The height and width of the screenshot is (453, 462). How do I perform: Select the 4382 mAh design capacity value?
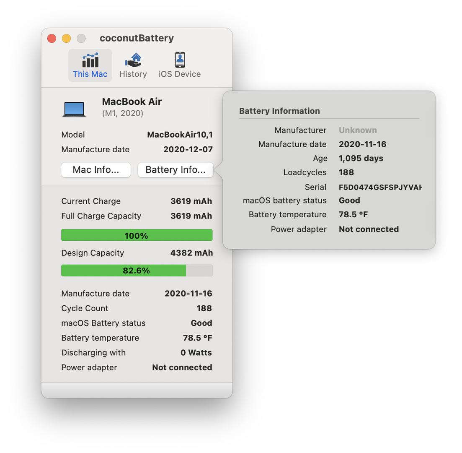point(191,253)
